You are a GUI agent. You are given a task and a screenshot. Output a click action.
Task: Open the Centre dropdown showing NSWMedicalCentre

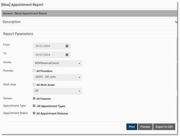tap(57, 63)
